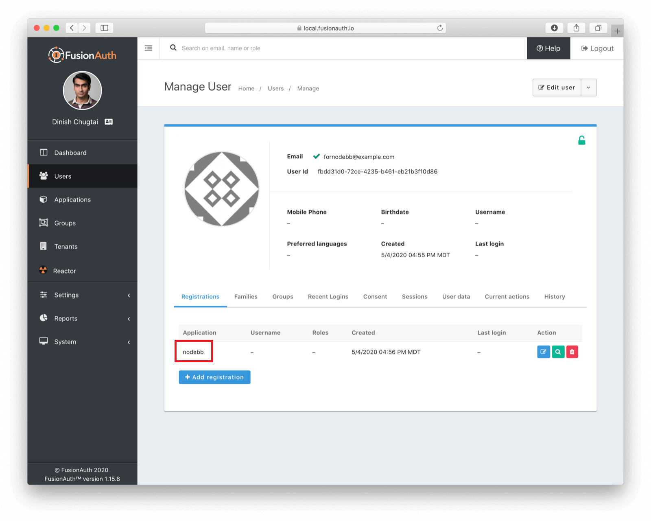
Task: Collapse the sidebar with the hamburger menu icon
Action: [149, 48]
